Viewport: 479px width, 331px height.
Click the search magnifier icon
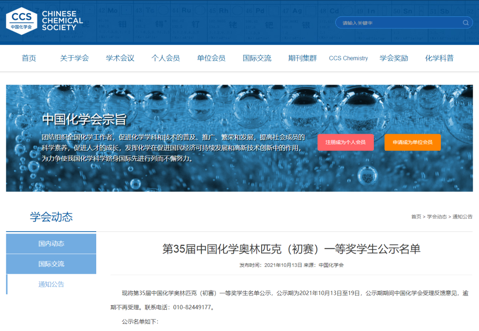[x=465, y=23]
